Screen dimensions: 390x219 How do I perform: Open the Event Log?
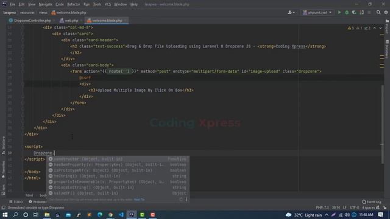(x=372, y=202)
